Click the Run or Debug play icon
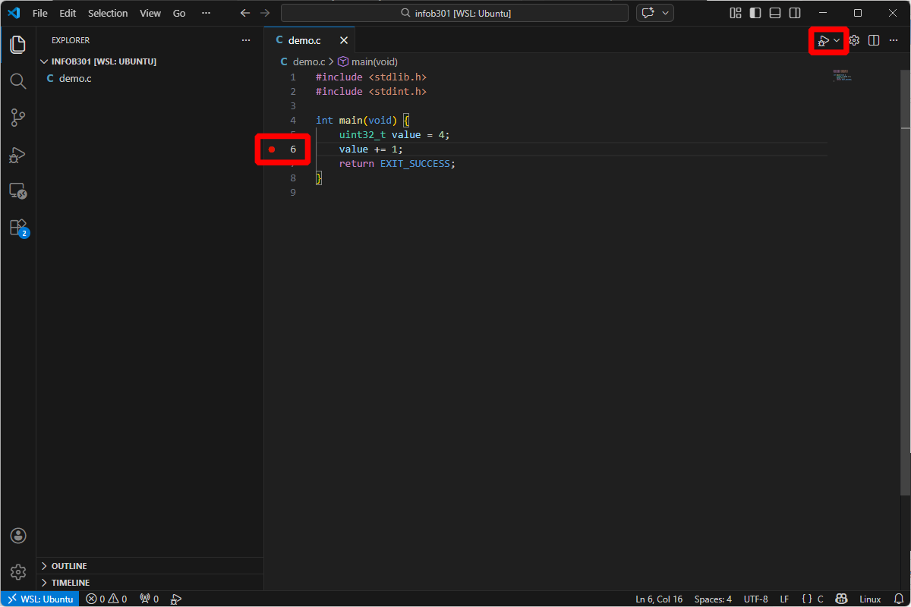The height and width of the screenshot is (607, 911). tap(824, 40)
